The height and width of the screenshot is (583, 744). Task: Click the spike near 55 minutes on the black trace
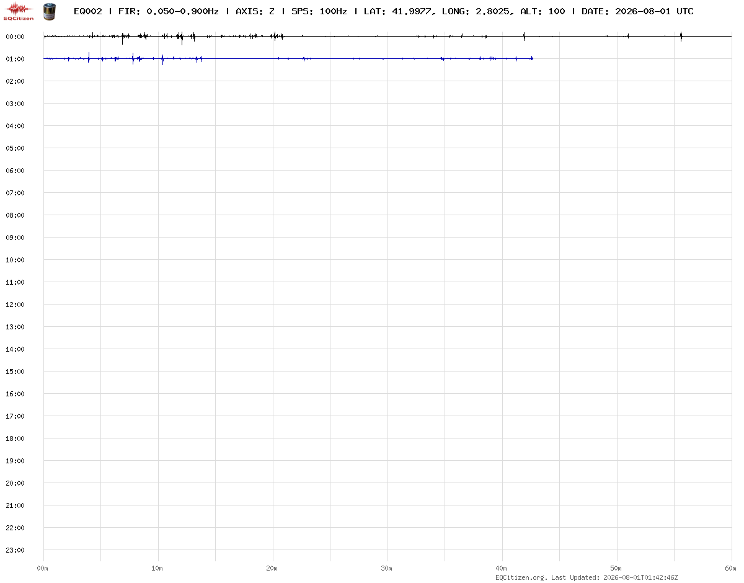click(x=681, y=36)
